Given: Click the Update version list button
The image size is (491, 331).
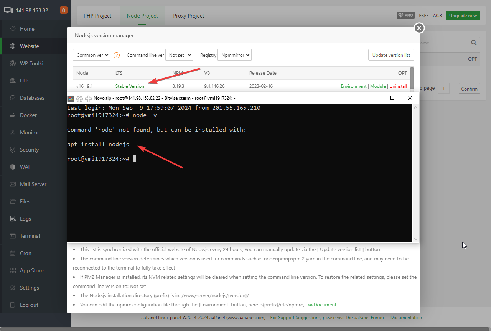Looking at the screenshot, I should click(x=391, y=55).
